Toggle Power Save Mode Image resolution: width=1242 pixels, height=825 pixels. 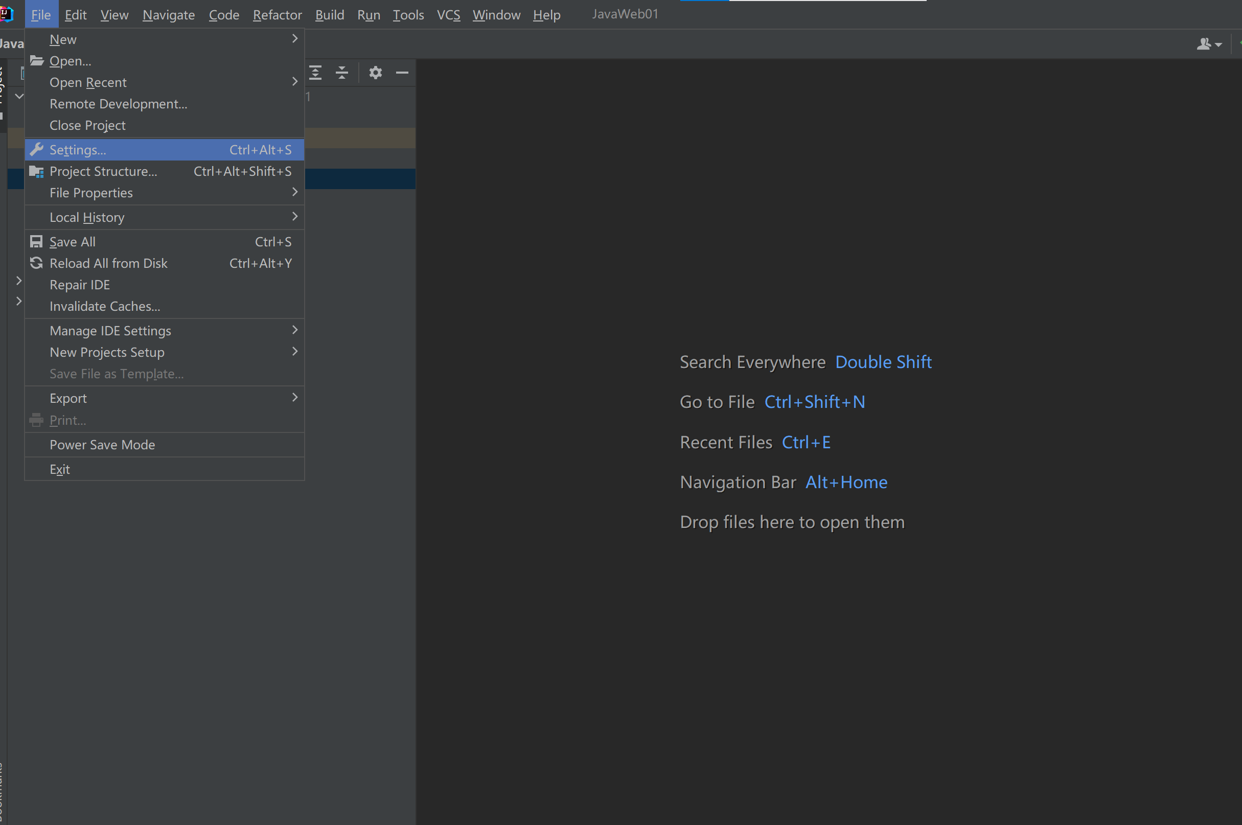coord(102,445)
